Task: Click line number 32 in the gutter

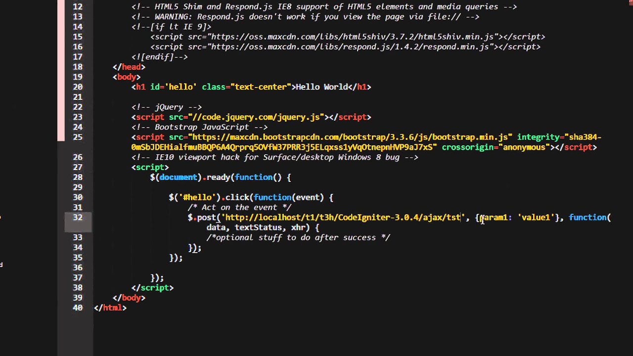Action: 78,217
